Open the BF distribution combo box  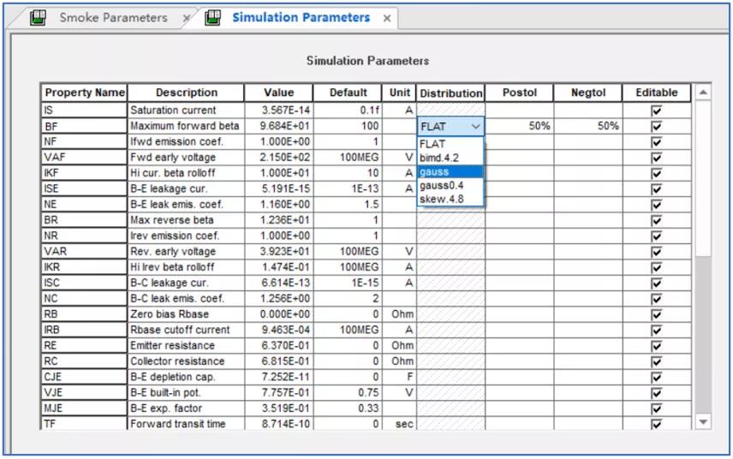tap(450, 126)
